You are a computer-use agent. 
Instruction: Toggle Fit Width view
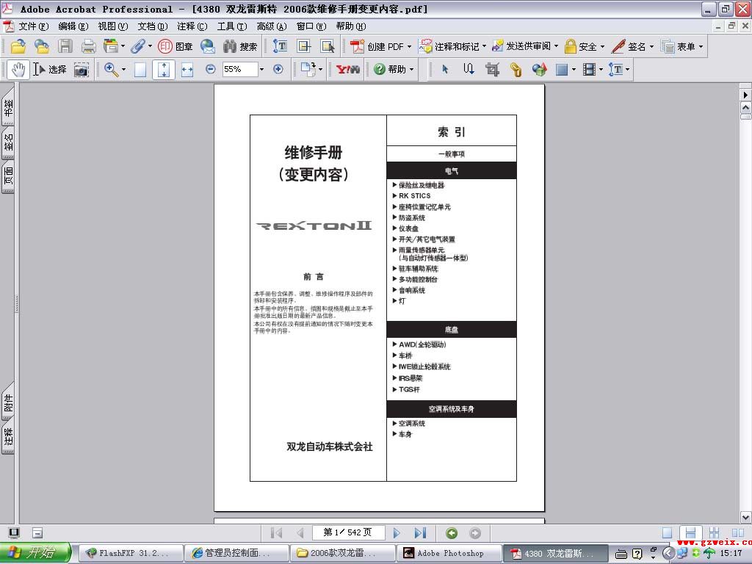coord(187,70)
